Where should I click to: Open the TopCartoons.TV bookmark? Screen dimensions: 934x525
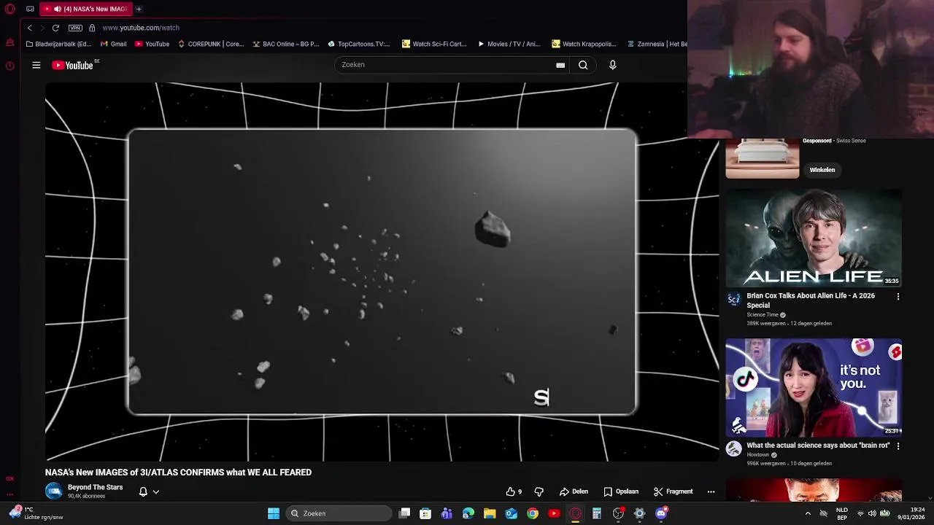[358, 44]
